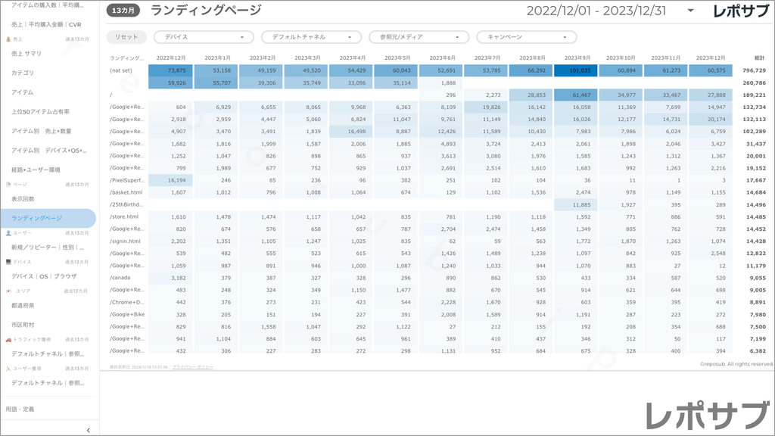Image resolution: width=775 pixels, height=436 pixels.
Task: Open the プライバシーポリシー link
Action: tap(192, 366)
